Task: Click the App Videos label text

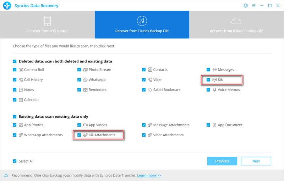Action: pyautogui.click(x=98, y=125)
